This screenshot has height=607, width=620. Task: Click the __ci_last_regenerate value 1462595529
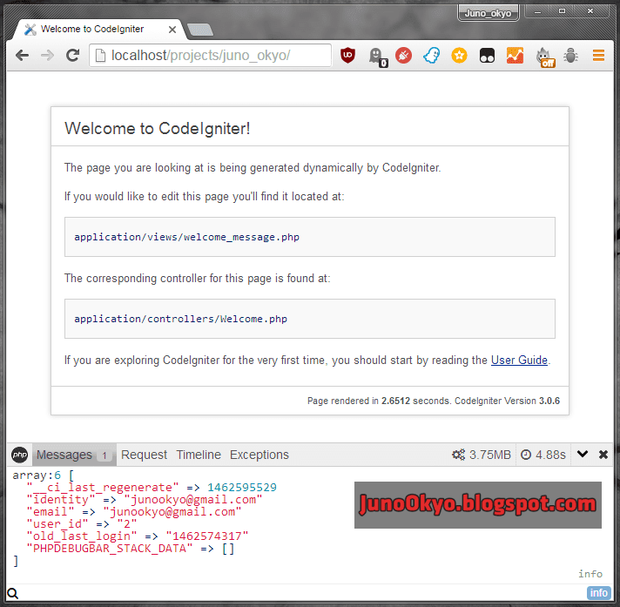point(241,487)
